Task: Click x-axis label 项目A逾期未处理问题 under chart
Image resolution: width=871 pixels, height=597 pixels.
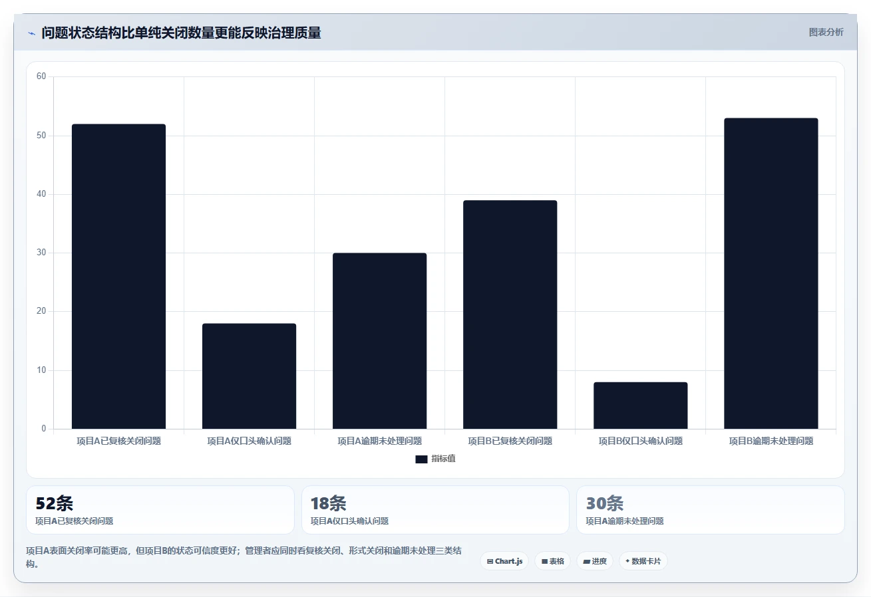Action: 379,441
